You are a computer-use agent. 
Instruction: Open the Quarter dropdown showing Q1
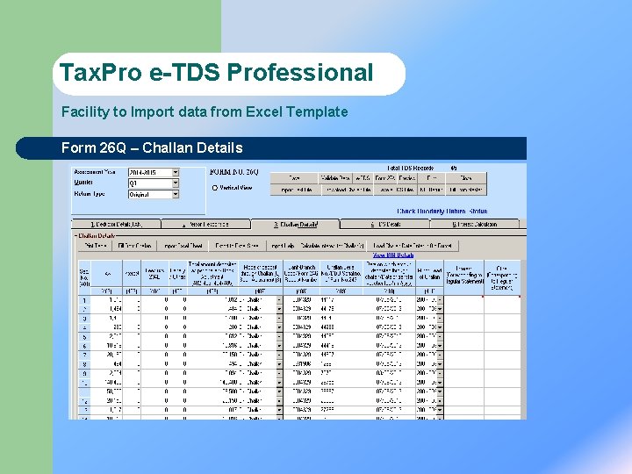click(176, 183)
